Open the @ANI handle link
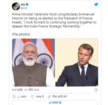 pos(24,8)
